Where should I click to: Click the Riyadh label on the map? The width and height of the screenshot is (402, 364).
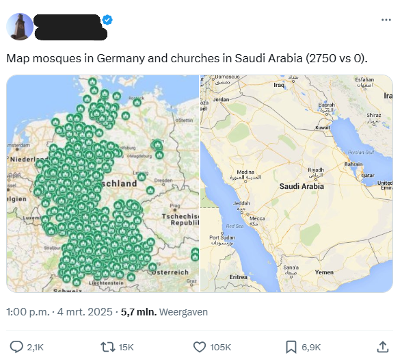[316, 170]
